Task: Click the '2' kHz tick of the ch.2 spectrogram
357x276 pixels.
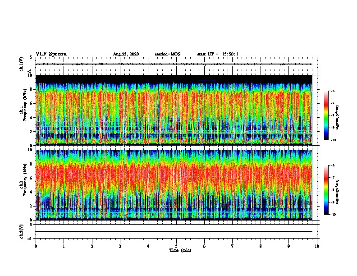Action: 32,206
